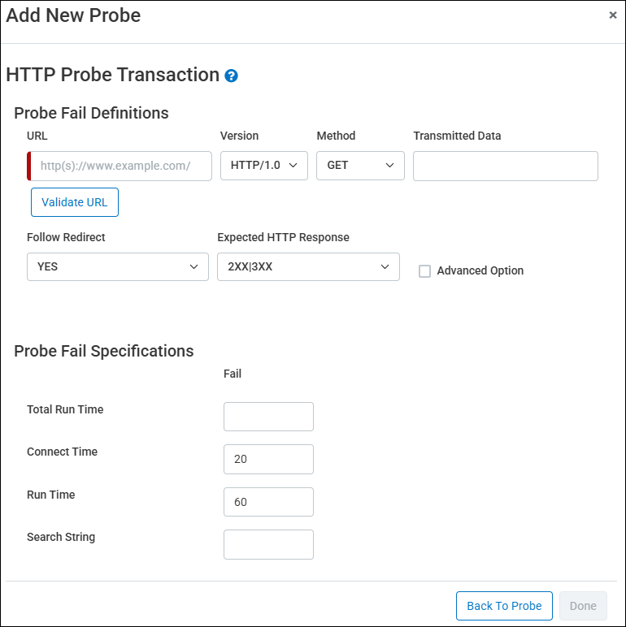Click the Run Time field showing 60
Image resolution: width=626 pixels, height=627 pixels.
tap(268, 502)
